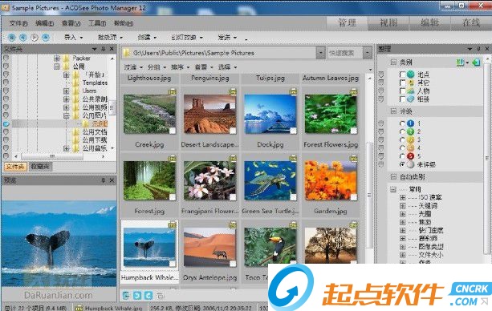Click the 人物 category icon
This screenshot has width=492, height=311.
click(x=411, y=91)
